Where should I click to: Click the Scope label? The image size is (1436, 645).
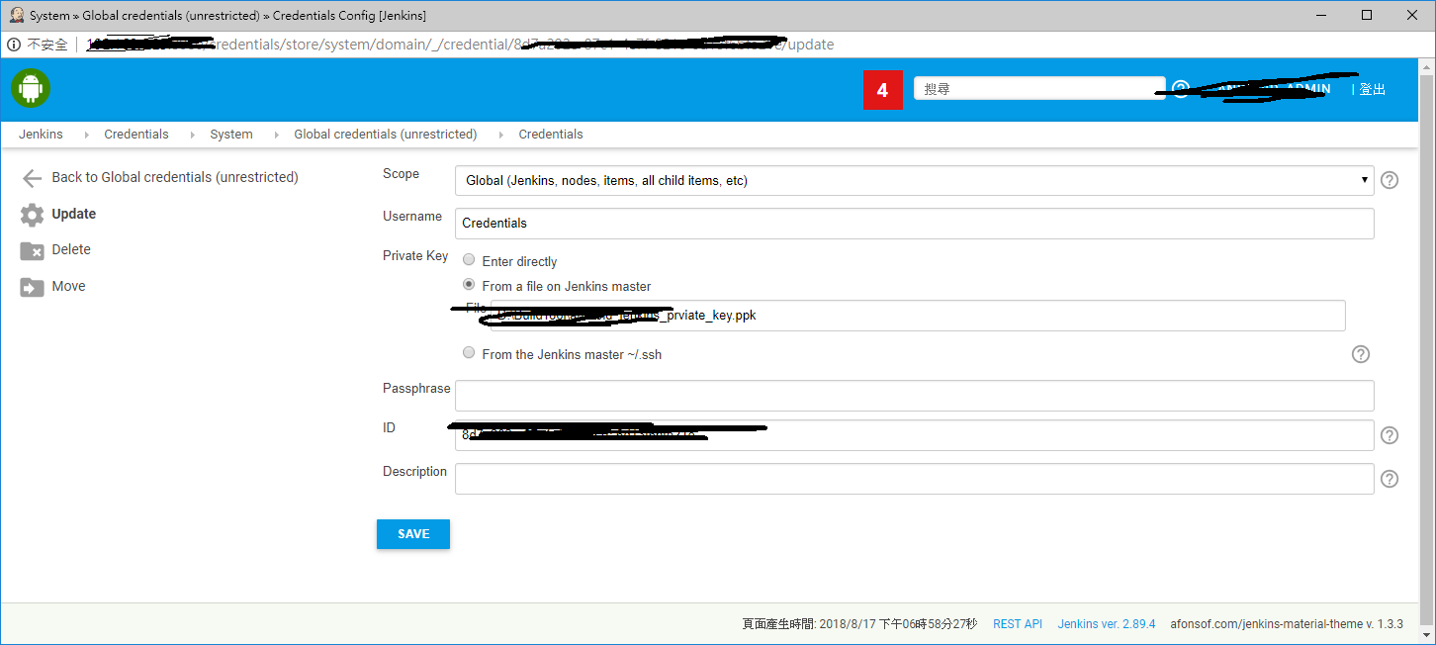401,173
